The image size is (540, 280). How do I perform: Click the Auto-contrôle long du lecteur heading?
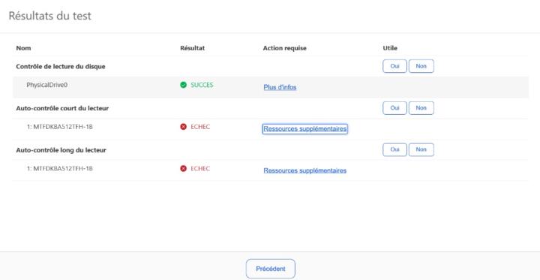61,150
